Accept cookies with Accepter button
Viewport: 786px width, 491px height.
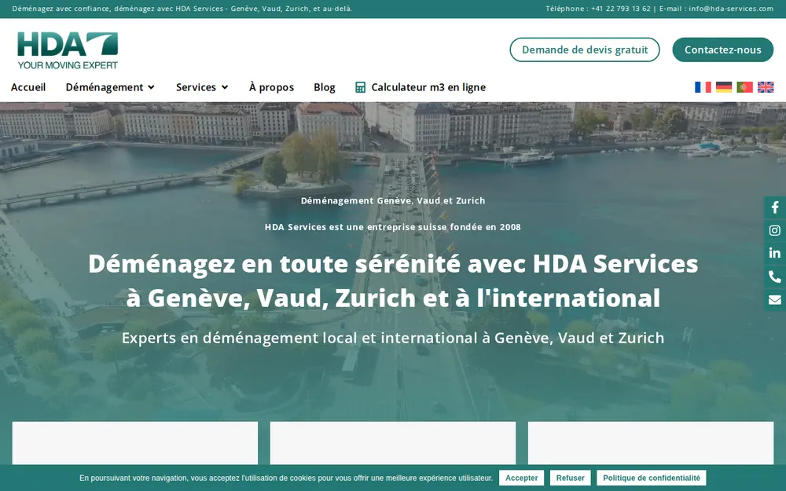pyautogui.click(x=521, y=478)
